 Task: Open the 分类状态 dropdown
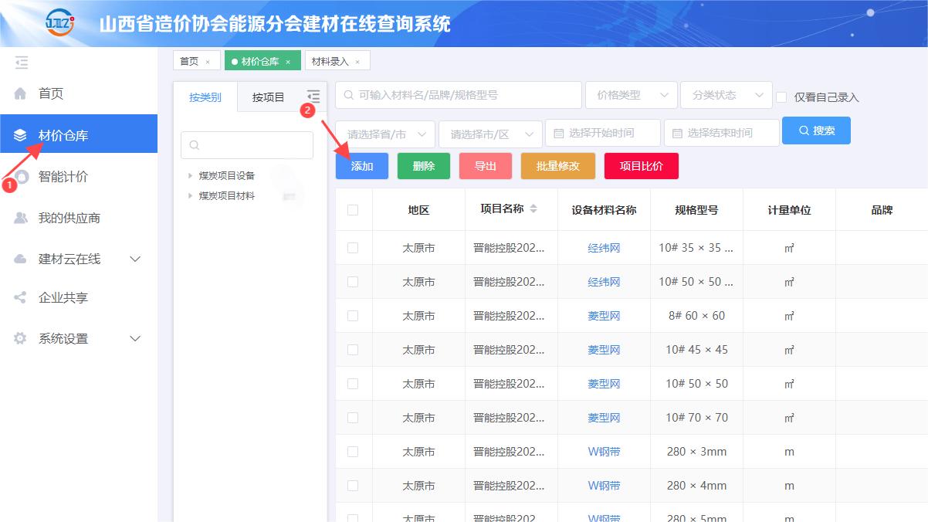click(726, 95)
